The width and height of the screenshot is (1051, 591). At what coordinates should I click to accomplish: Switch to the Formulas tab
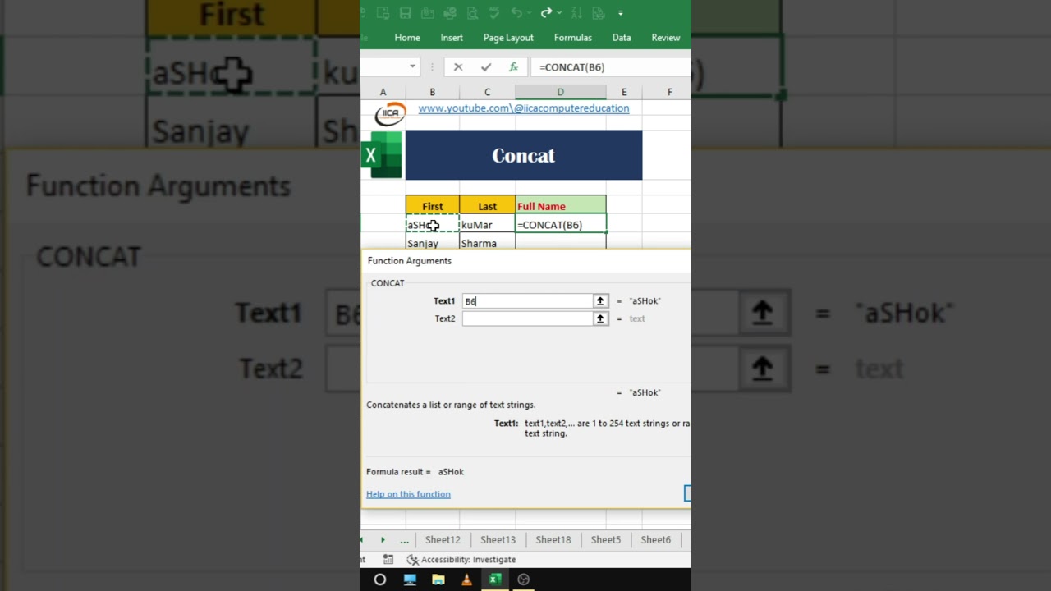click(573, 38)
